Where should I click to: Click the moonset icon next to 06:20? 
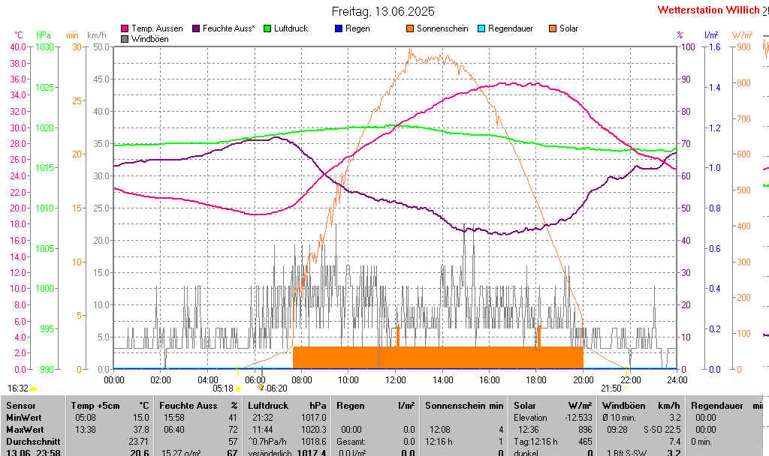tap(261, 388)
